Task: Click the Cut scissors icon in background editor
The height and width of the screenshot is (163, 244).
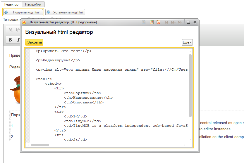Action: coord(11,30)
